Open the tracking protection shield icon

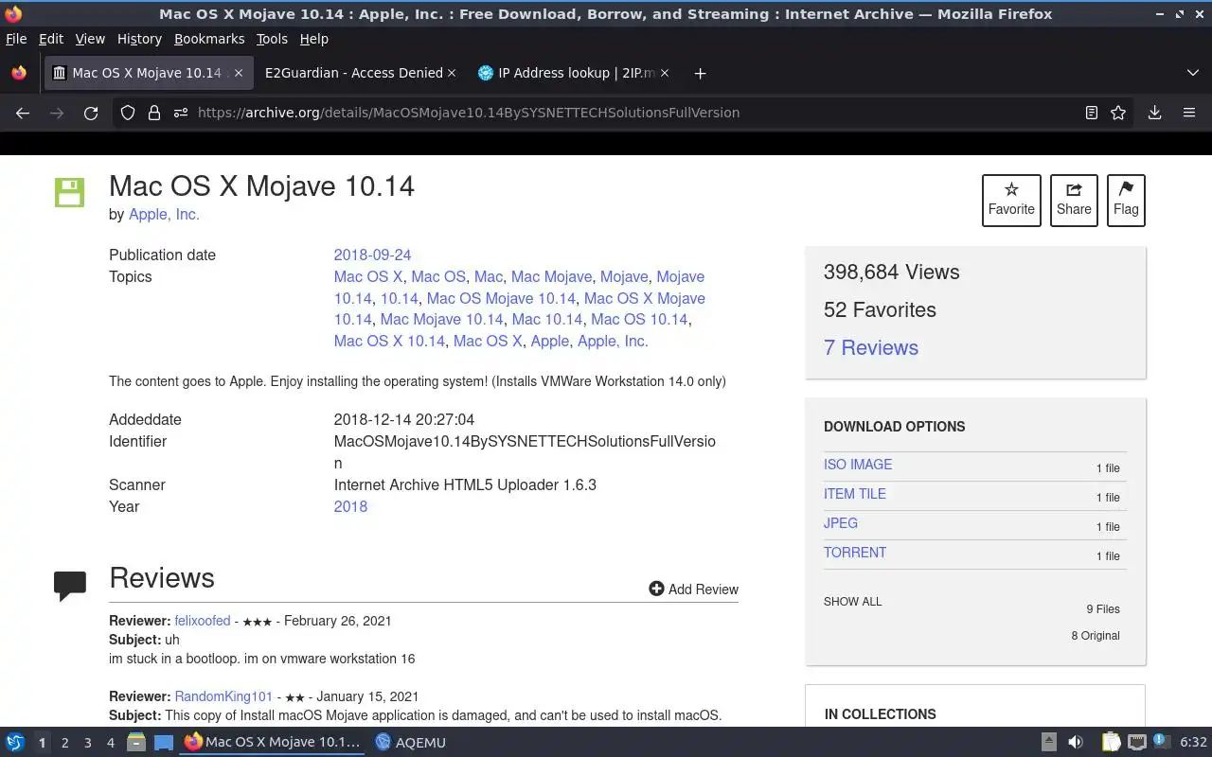click(x=128, y=113)
